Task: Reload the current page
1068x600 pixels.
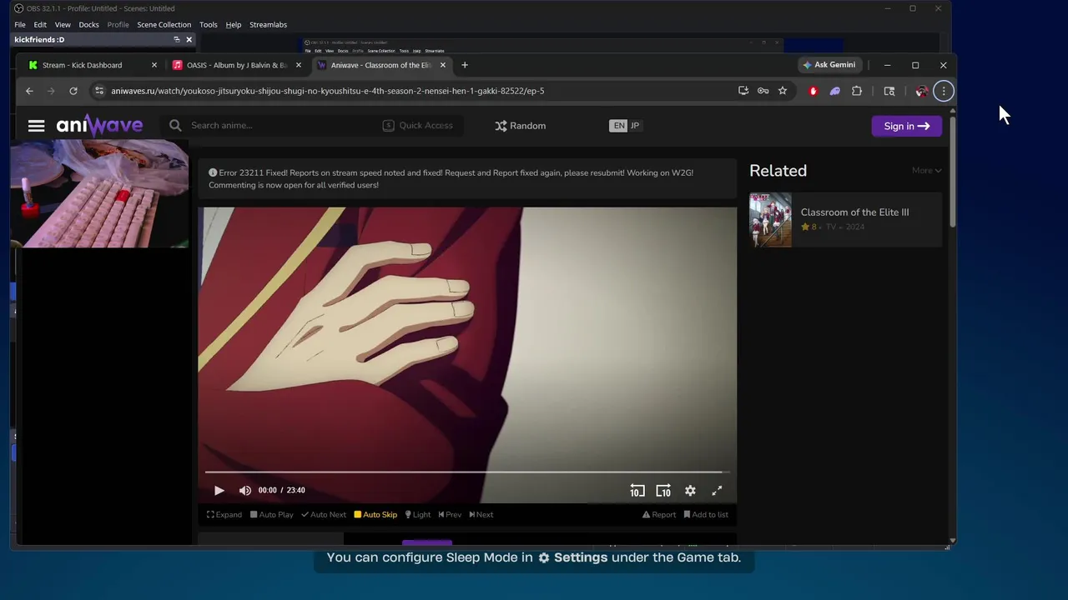Action: [73, 91]
